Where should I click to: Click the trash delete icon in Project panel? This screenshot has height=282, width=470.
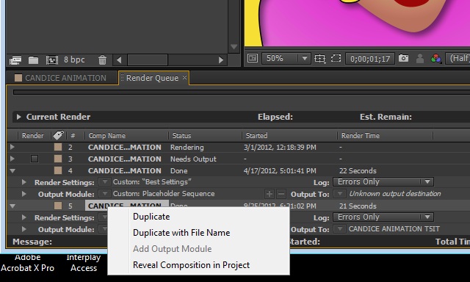102,60
